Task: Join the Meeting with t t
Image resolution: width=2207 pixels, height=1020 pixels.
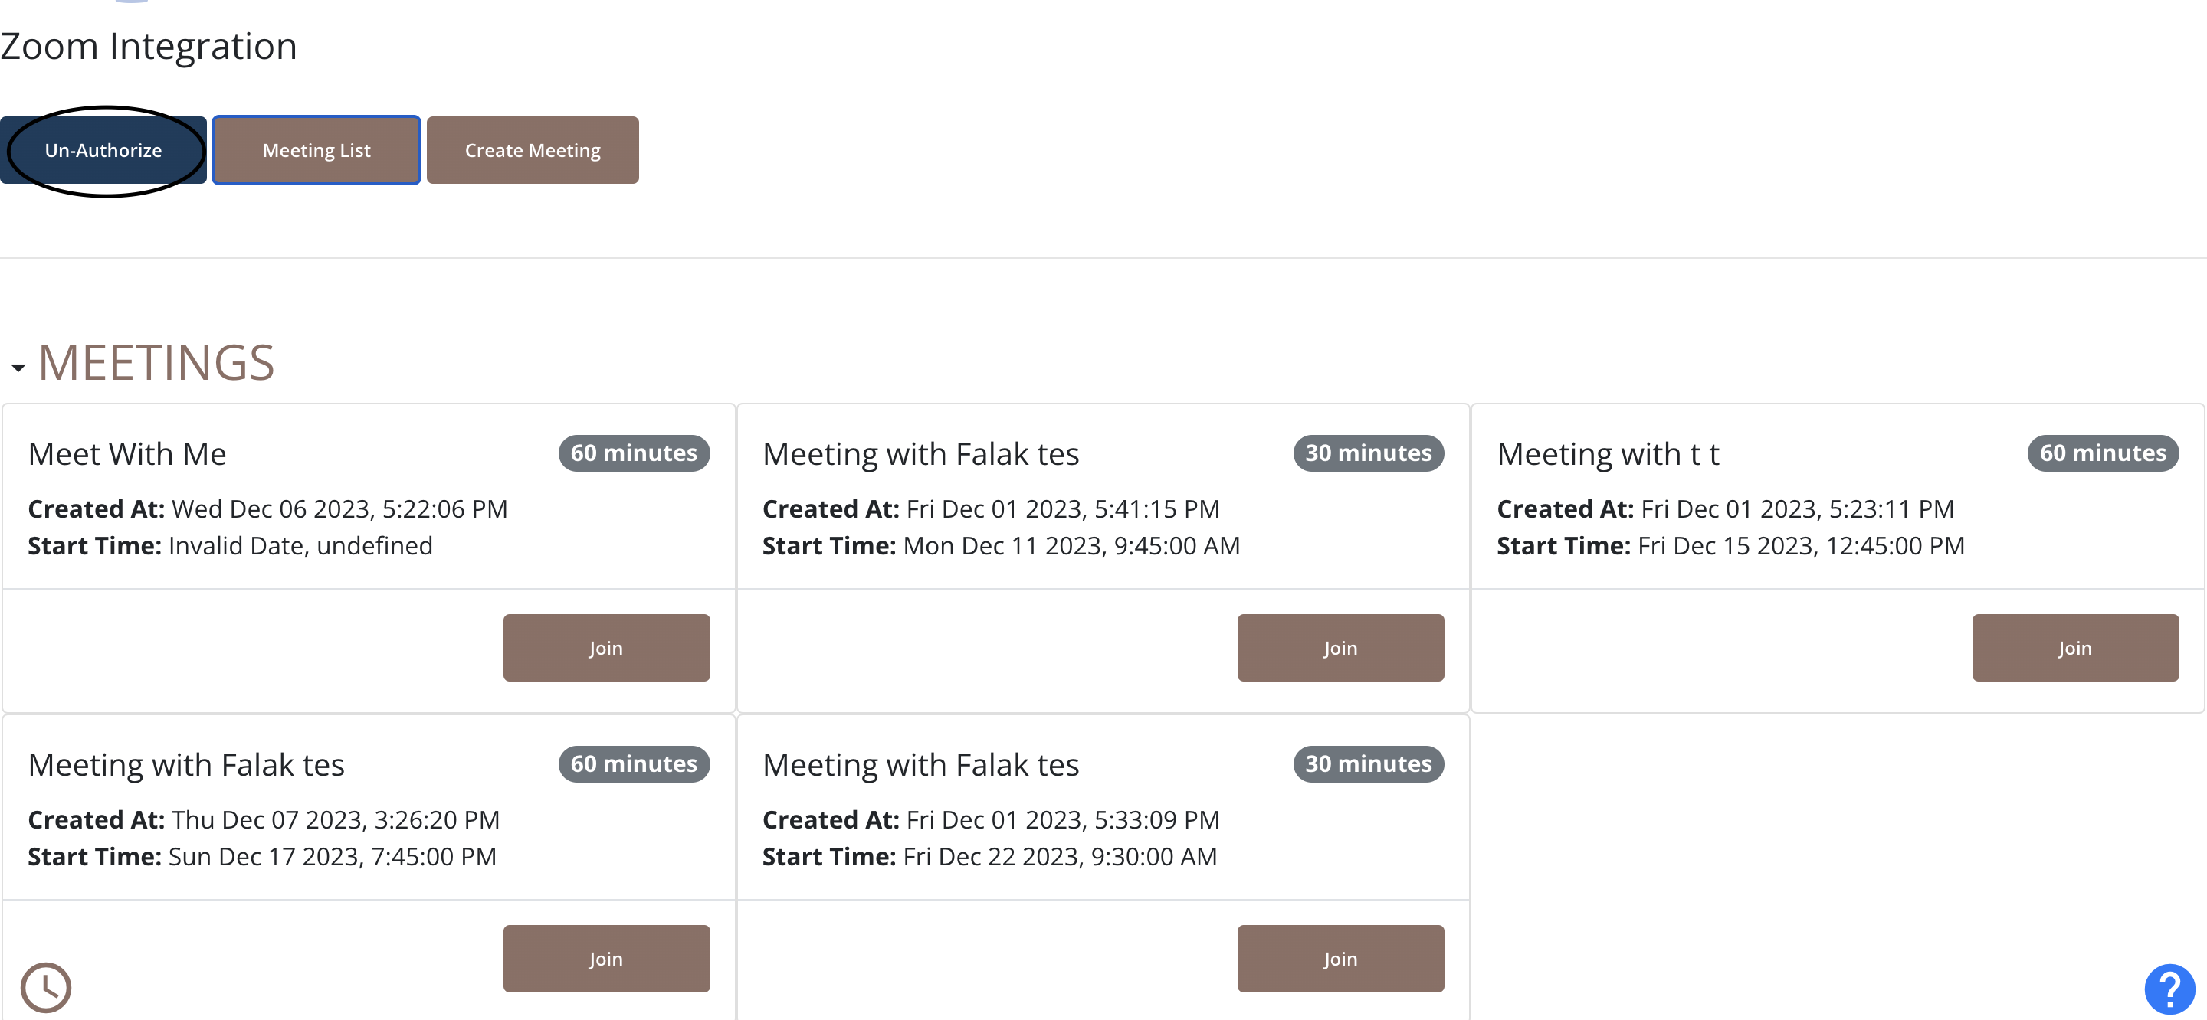Action: (x=2074, y=649)
